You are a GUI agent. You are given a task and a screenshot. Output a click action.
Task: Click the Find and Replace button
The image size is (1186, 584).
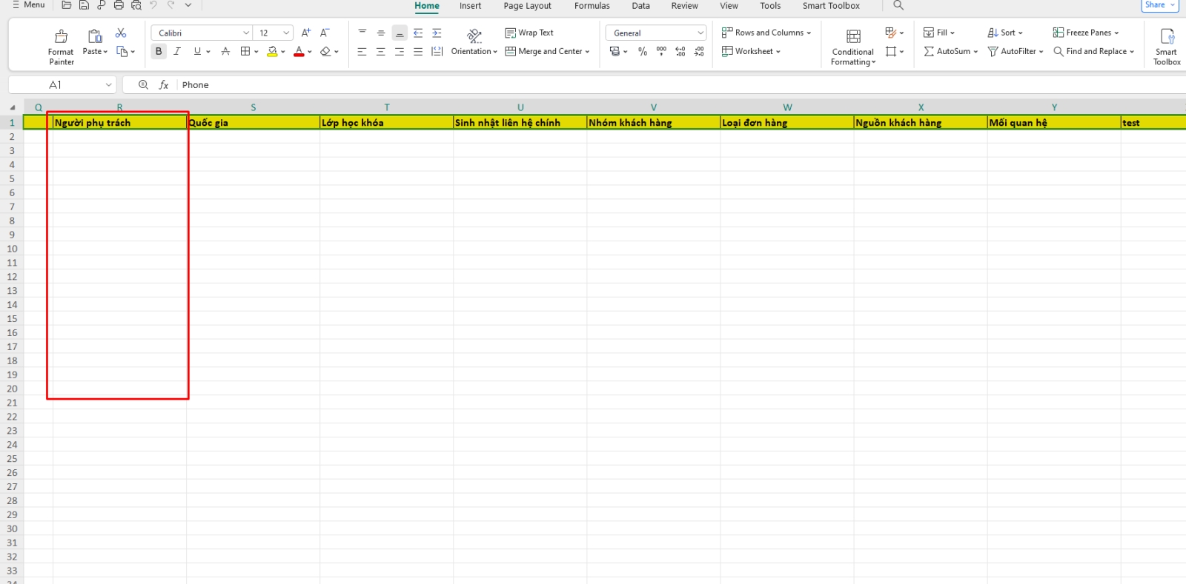(x=1094, y=52)
